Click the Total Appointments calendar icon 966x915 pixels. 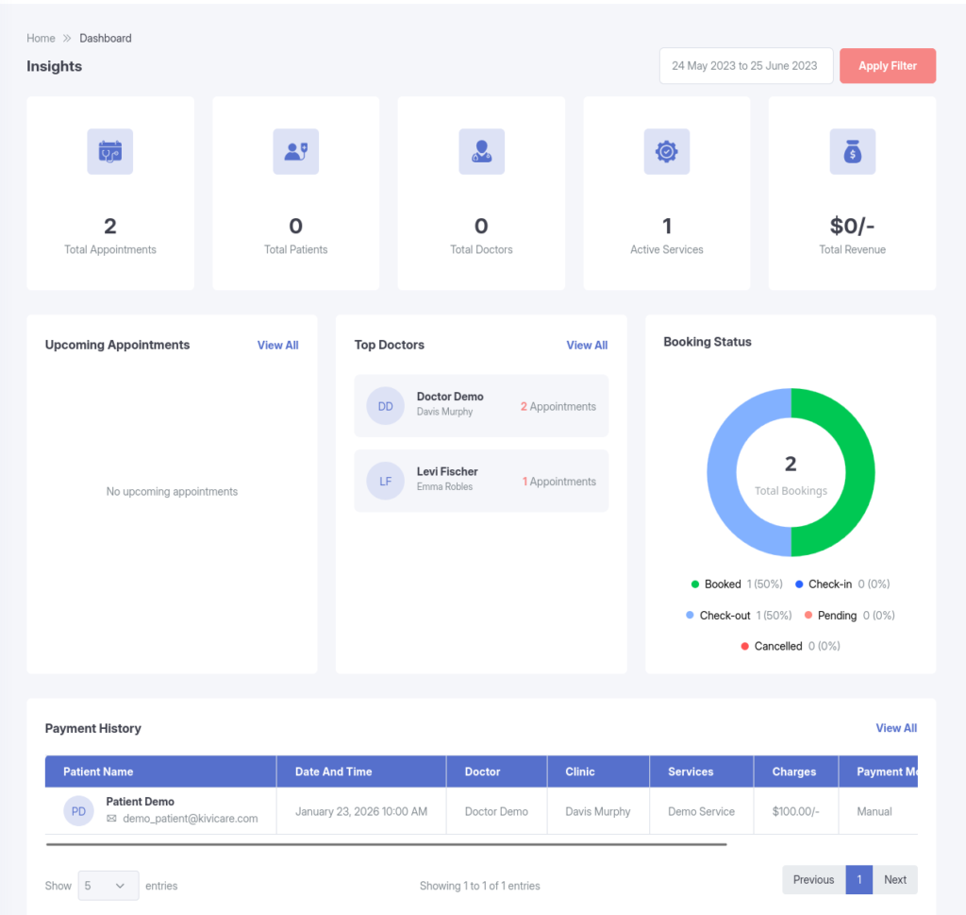pos(110,151)
